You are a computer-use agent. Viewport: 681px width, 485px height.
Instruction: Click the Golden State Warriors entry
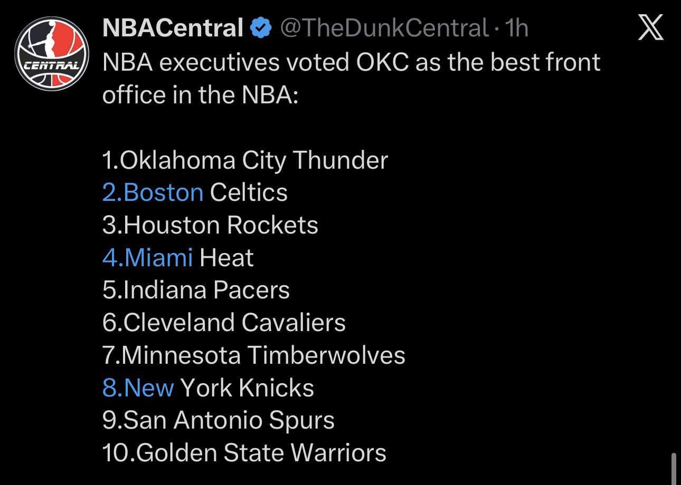point(244,452)
